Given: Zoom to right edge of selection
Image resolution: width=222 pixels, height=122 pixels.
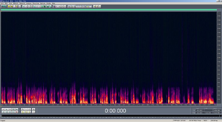Looking at the screenshot, I should click(29, 112).
